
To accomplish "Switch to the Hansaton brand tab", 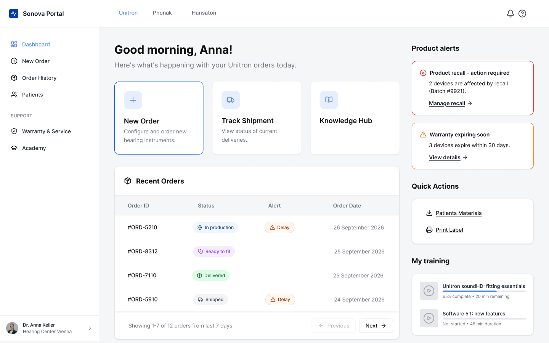I will coord(204,13).
